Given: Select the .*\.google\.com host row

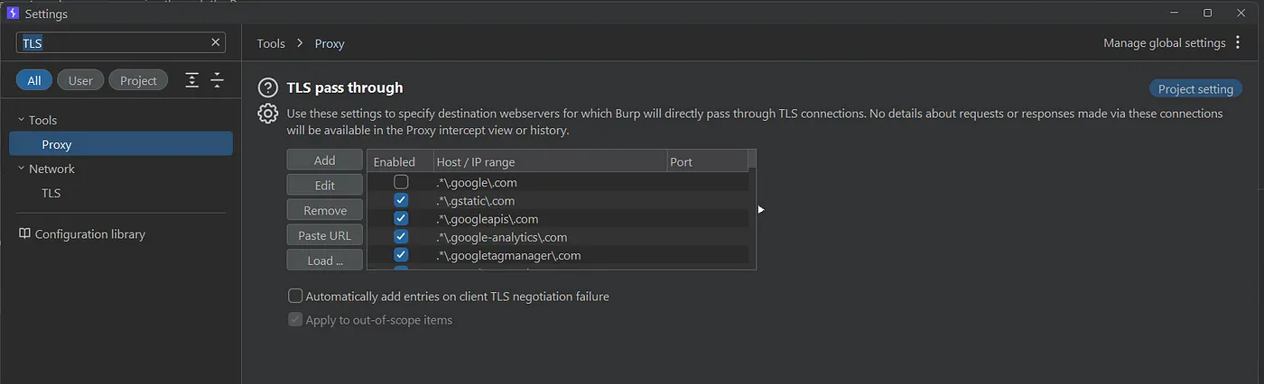Looking at the screenshot, I should 558,182.
